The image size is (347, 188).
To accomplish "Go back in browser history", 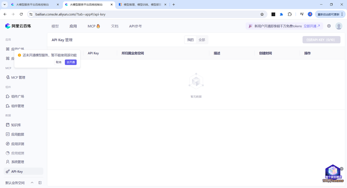I will (5, 14).
